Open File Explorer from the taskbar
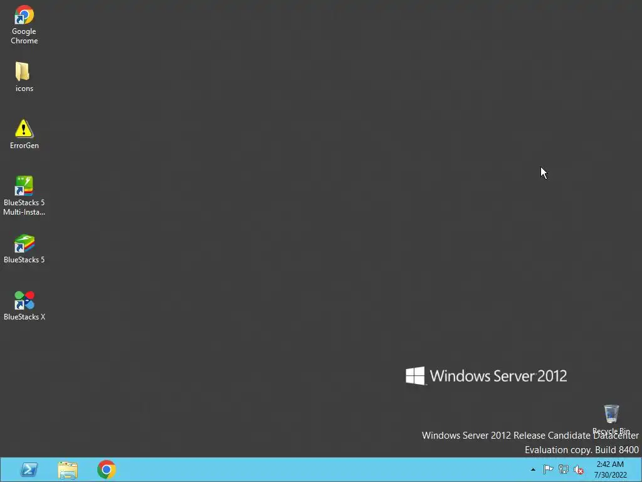The image size is (642, 482). click(x=68, y=469)
